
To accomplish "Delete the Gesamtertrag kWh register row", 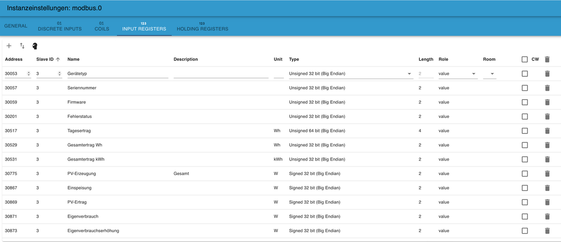I will coord(547,159).
